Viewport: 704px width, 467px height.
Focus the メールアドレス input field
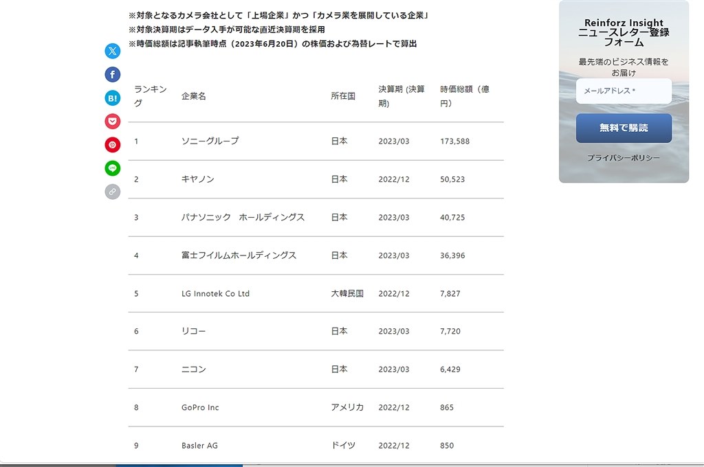point(624,91)
